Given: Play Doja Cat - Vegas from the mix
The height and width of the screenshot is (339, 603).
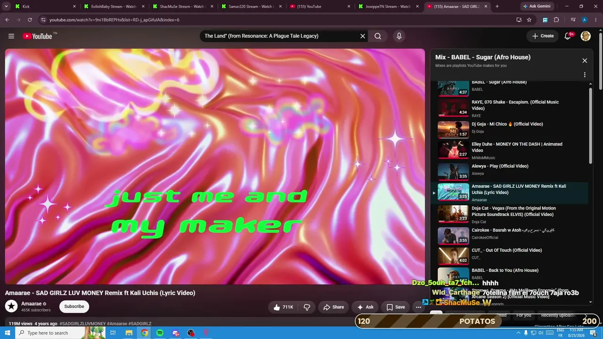Looking at the screenshot, I should [511, 214].
